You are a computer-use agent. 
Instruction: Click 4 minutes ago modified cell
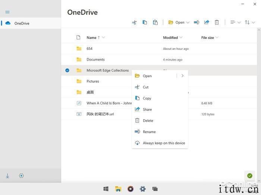[x=173, y=59]
